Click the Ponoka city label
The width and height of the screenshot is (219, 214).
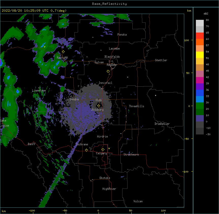pyautogui.click(x=122, y=35)
